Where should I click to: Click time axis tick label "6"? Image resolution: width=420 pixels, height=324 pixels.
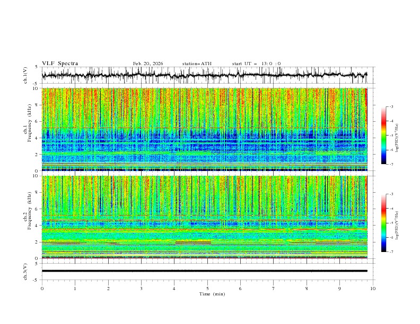click(240, 289)
